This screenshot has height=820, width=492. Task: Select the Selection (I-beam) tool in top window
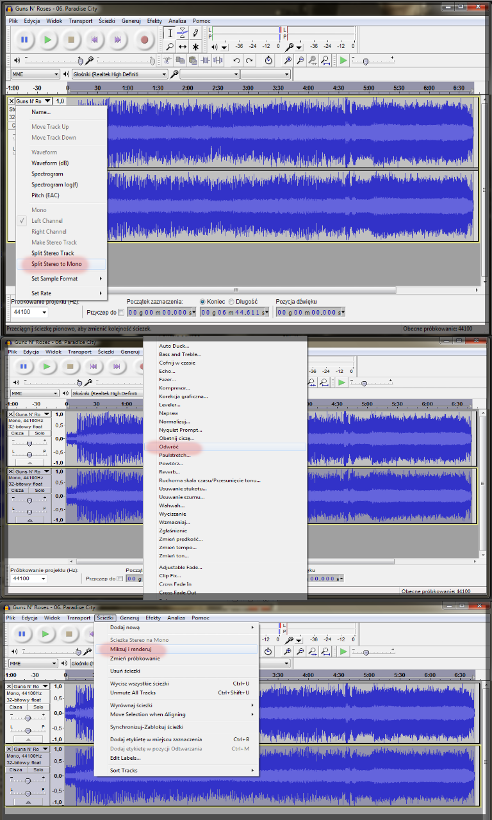[x=170, y=33]
